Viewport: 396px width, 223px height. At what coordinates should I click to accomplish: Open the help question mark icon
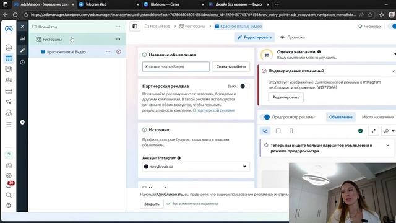[9, 155]
